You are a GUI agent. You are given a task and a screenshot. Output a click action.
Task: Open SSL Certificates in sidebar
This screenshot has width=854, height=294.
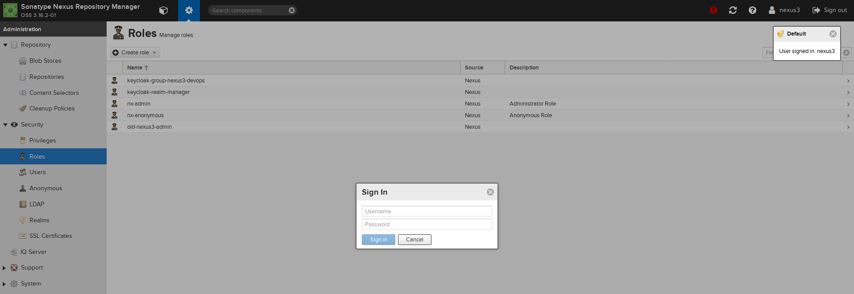(x=50, y=236)
